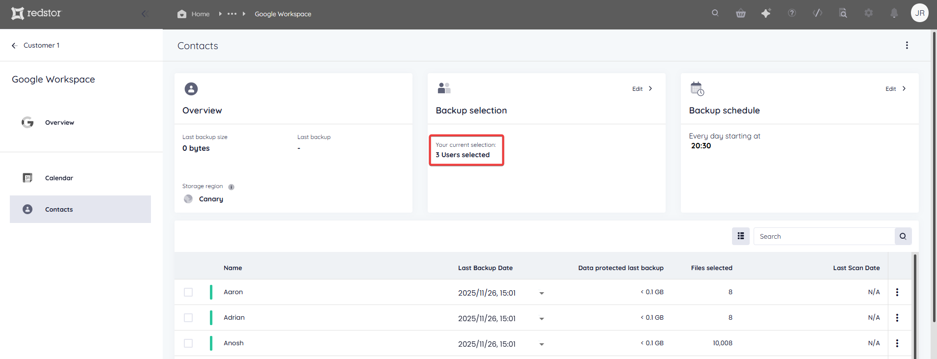The height and width of the screenshot is (359, 937).
Task: Open the help question mark icon
Action: 792,13
